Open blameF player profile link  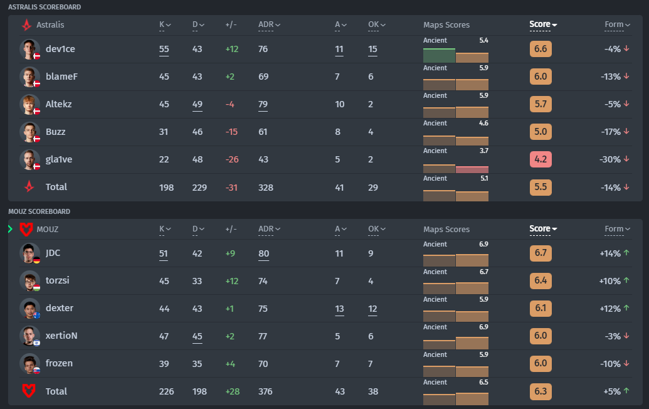61,77
